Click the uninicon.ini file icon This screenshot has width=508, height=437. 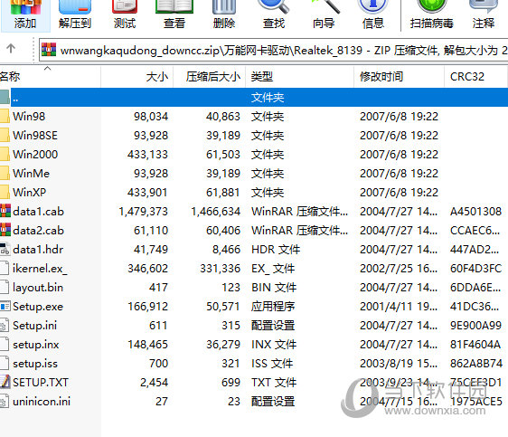(5, 402)
